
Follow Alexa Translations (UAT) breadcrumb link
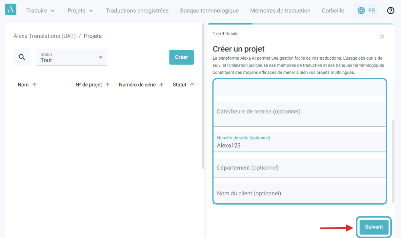[x=45, y=36]
